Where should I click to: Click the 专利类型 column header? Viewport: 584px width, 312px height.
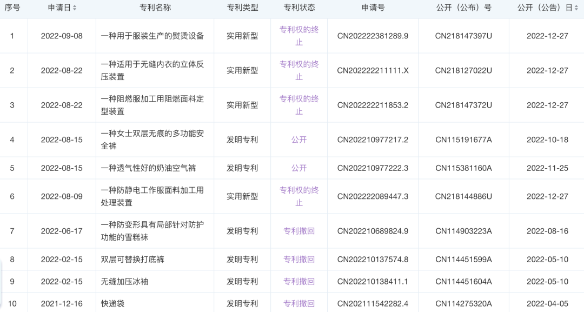tap(242, 8)
